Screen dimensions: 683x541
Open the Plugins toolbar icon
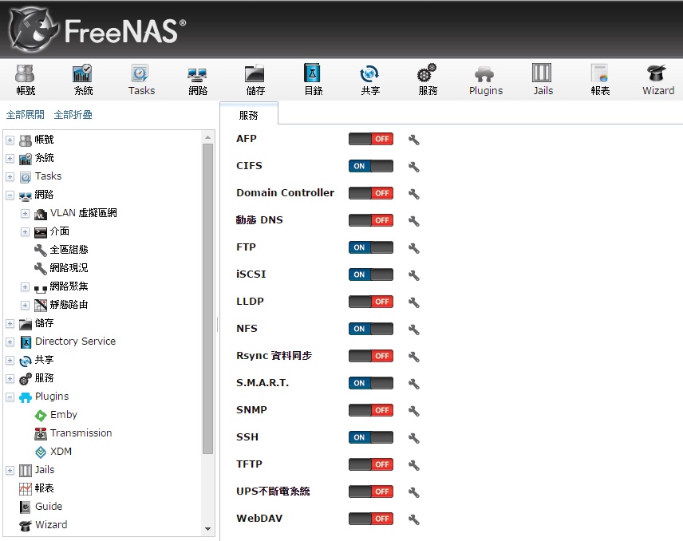coord(485,79)
